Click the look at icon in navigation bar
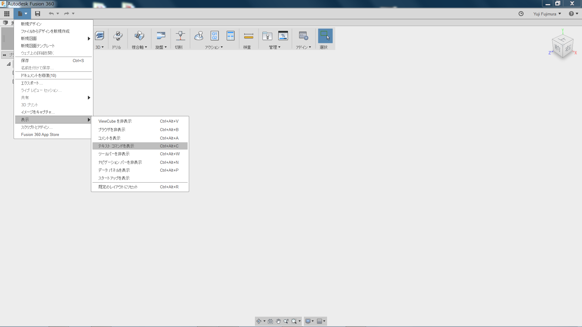Viewport: 582px width, 327px height. pyautogui.click(x=270, y=321)
